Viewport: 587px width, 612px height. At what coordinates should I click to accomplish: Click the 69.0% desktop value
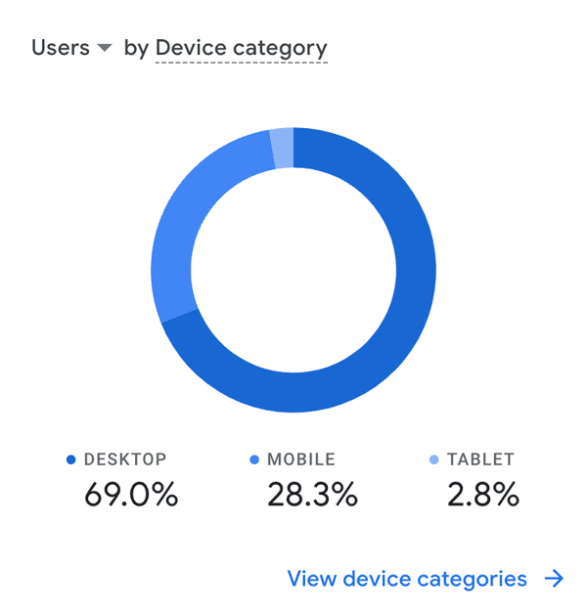pyautogui.click(x=131, y=496)
